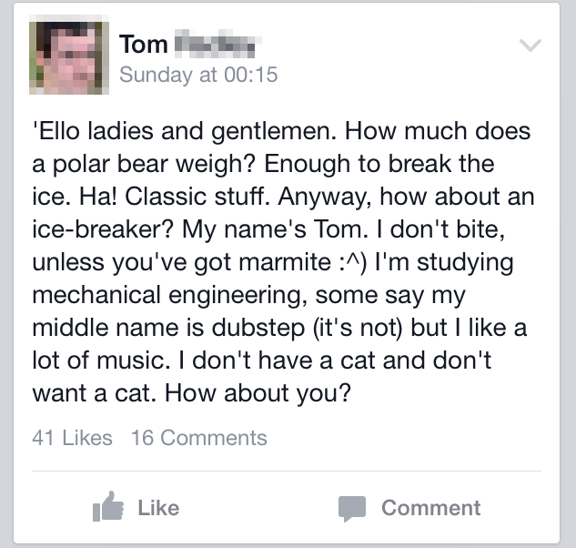Tap the Like button label
576x548 pixels.
[x=158, y=508]
